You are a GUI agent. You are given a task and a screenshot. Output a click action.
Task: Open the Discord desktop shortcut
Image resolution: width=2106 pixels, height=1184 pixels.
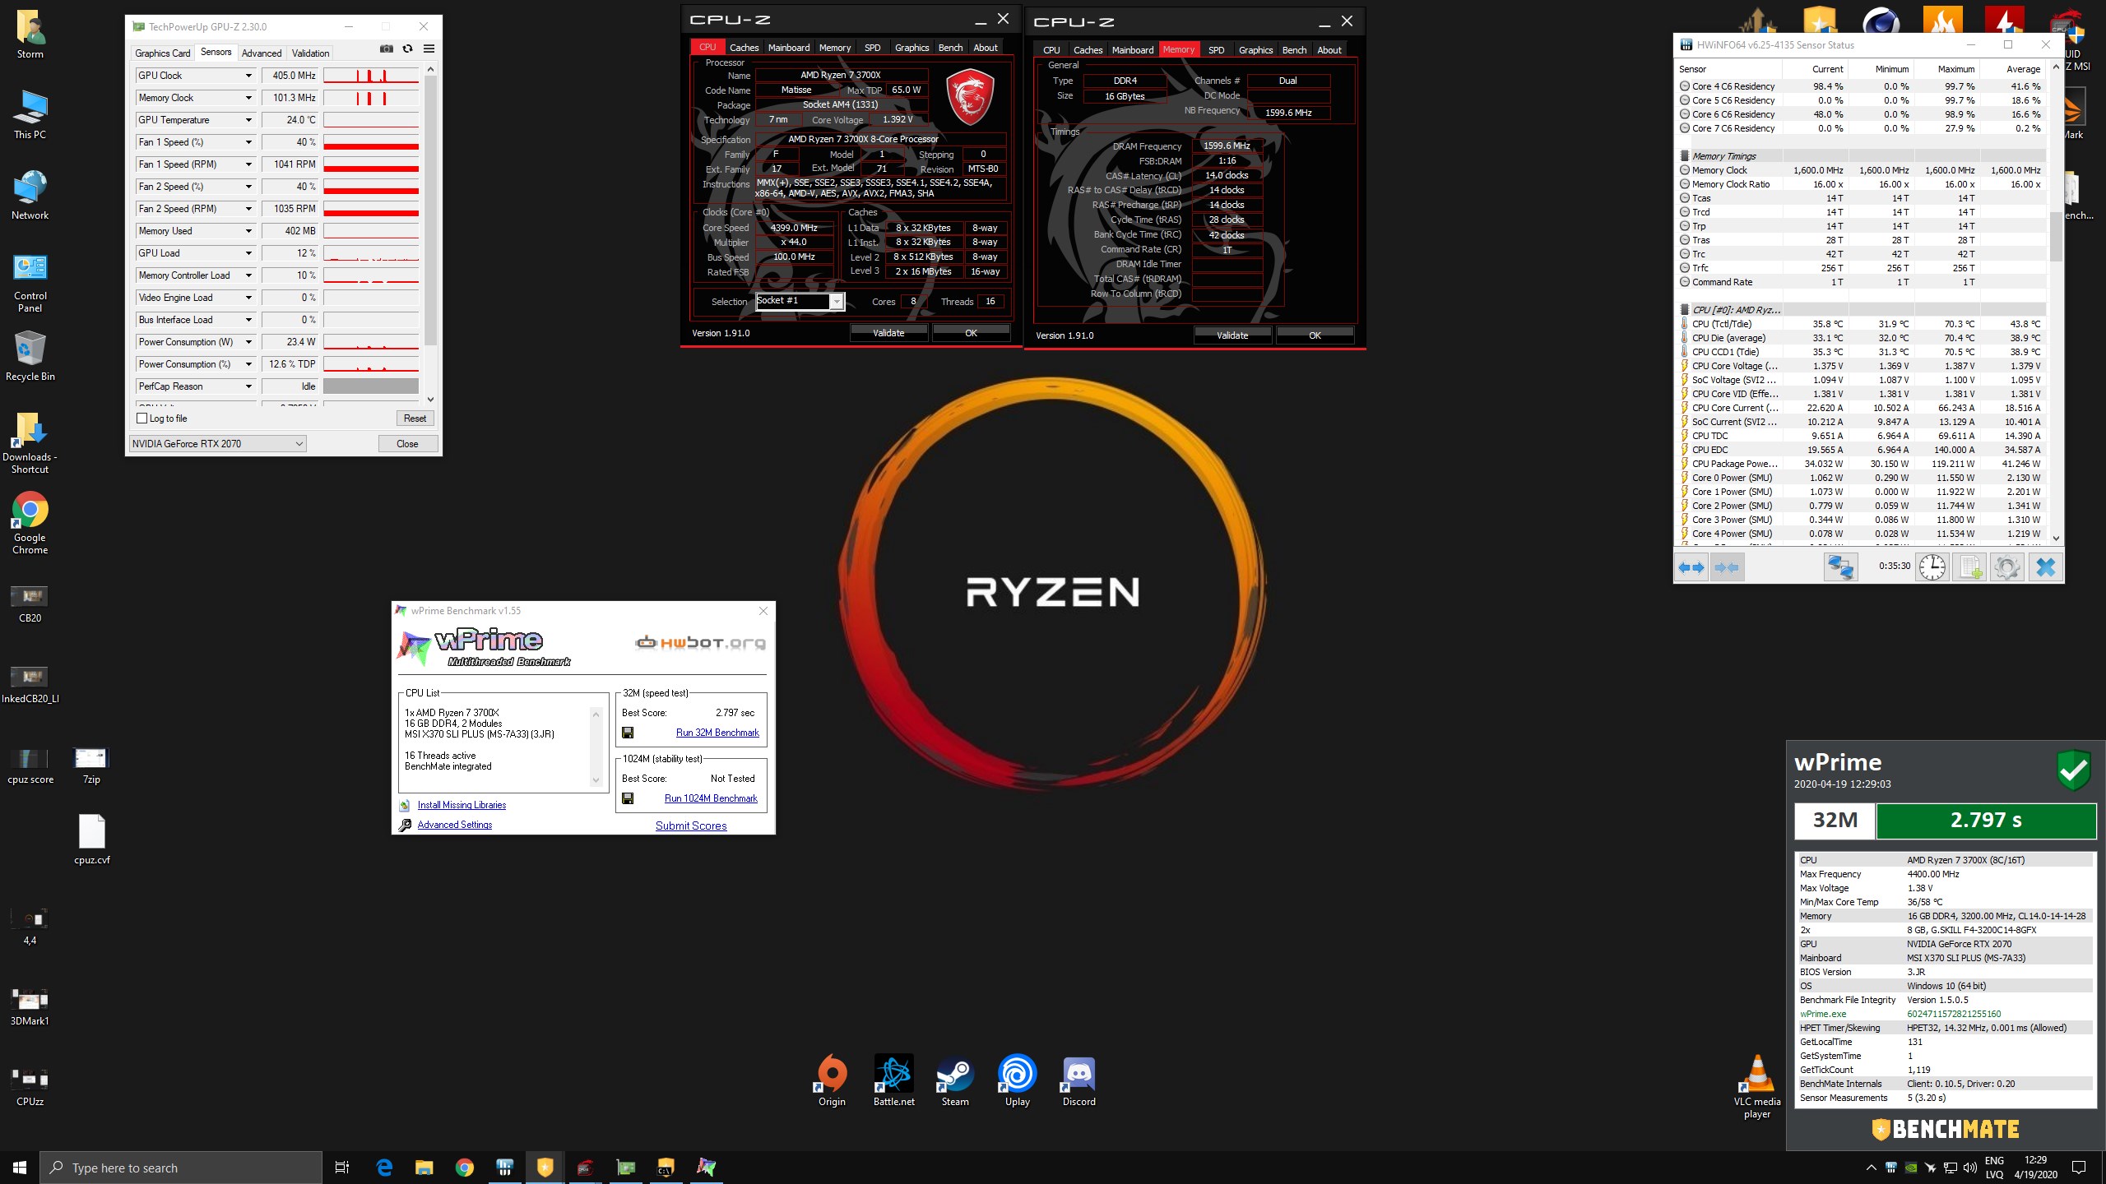click(1079, 1081)
